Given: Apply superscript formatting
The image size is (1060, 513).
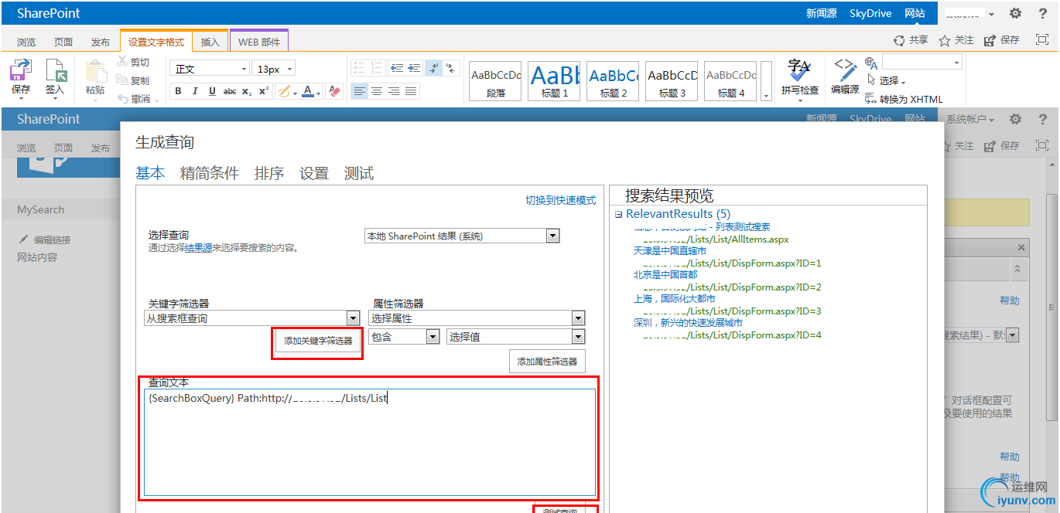Looking at the screenshot, I should click(263, 91).
